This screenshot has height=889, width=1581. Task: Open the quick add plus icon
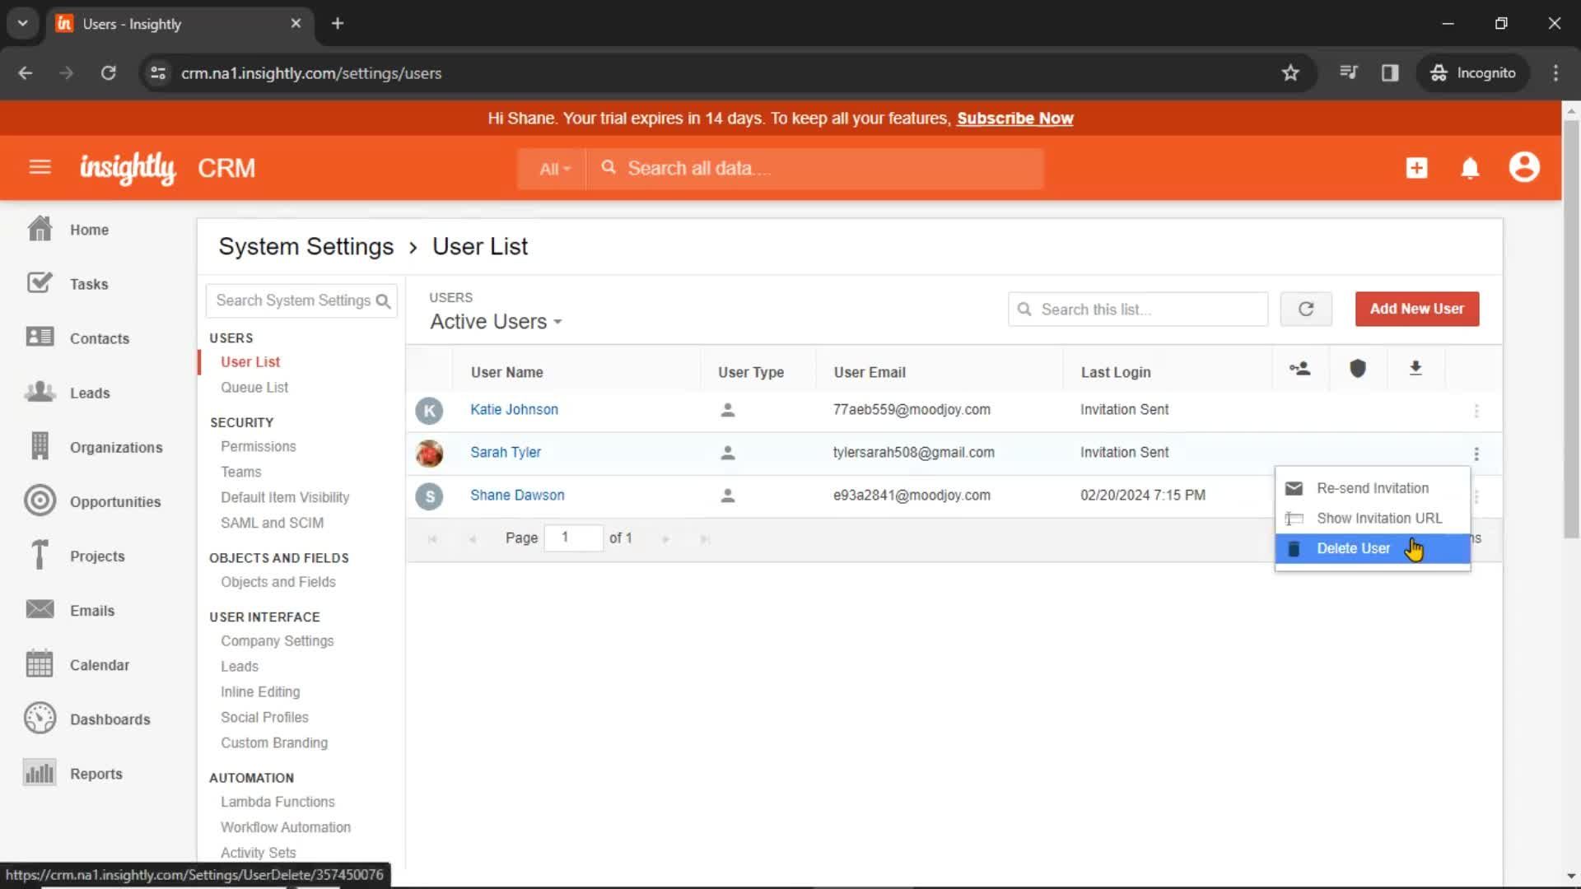(1416, 168)
